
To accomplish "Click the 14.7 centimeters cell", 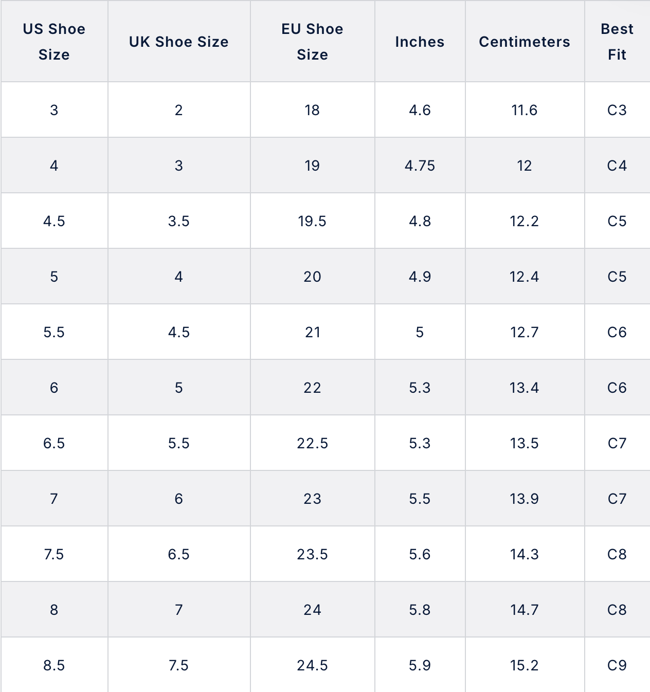I will pyautogui.click(x=525, y=609).
